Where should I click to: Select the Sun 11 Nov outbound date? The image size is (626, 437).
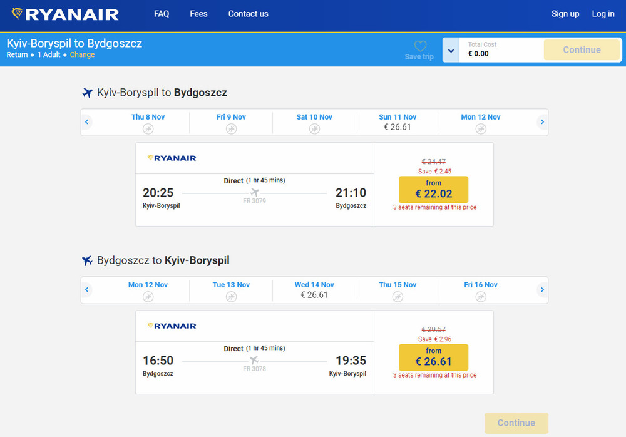pyautogui.click(x=398, y=122)
